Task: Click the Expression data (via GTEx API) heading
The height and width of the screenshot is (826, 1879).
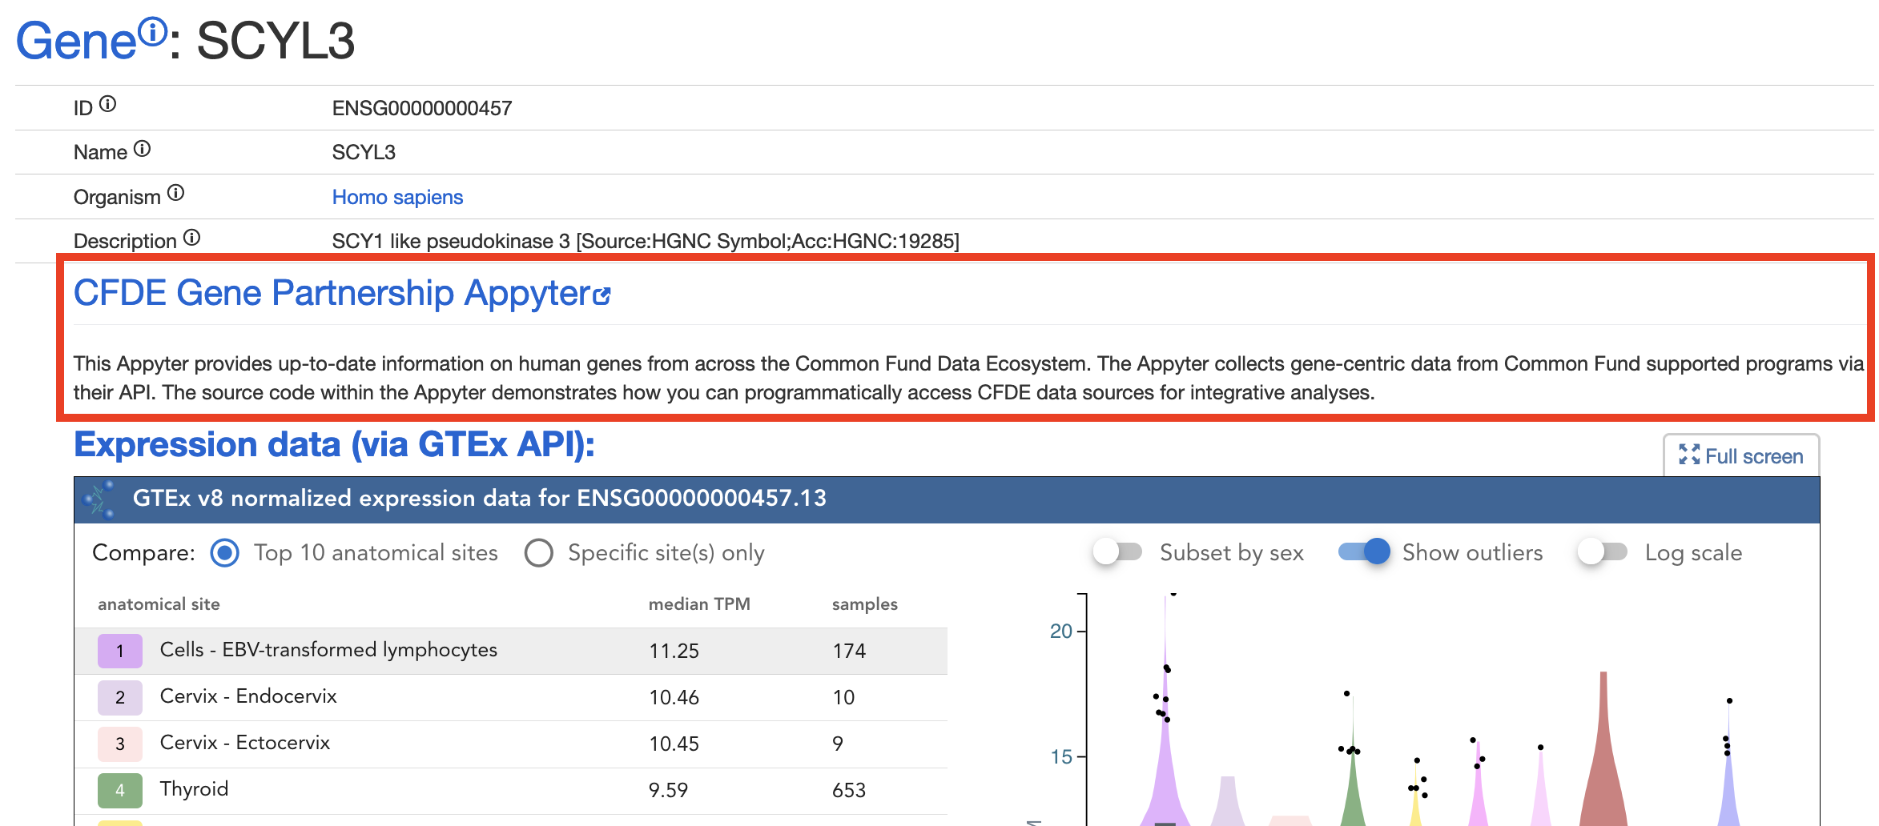Action: coord(334,444)
